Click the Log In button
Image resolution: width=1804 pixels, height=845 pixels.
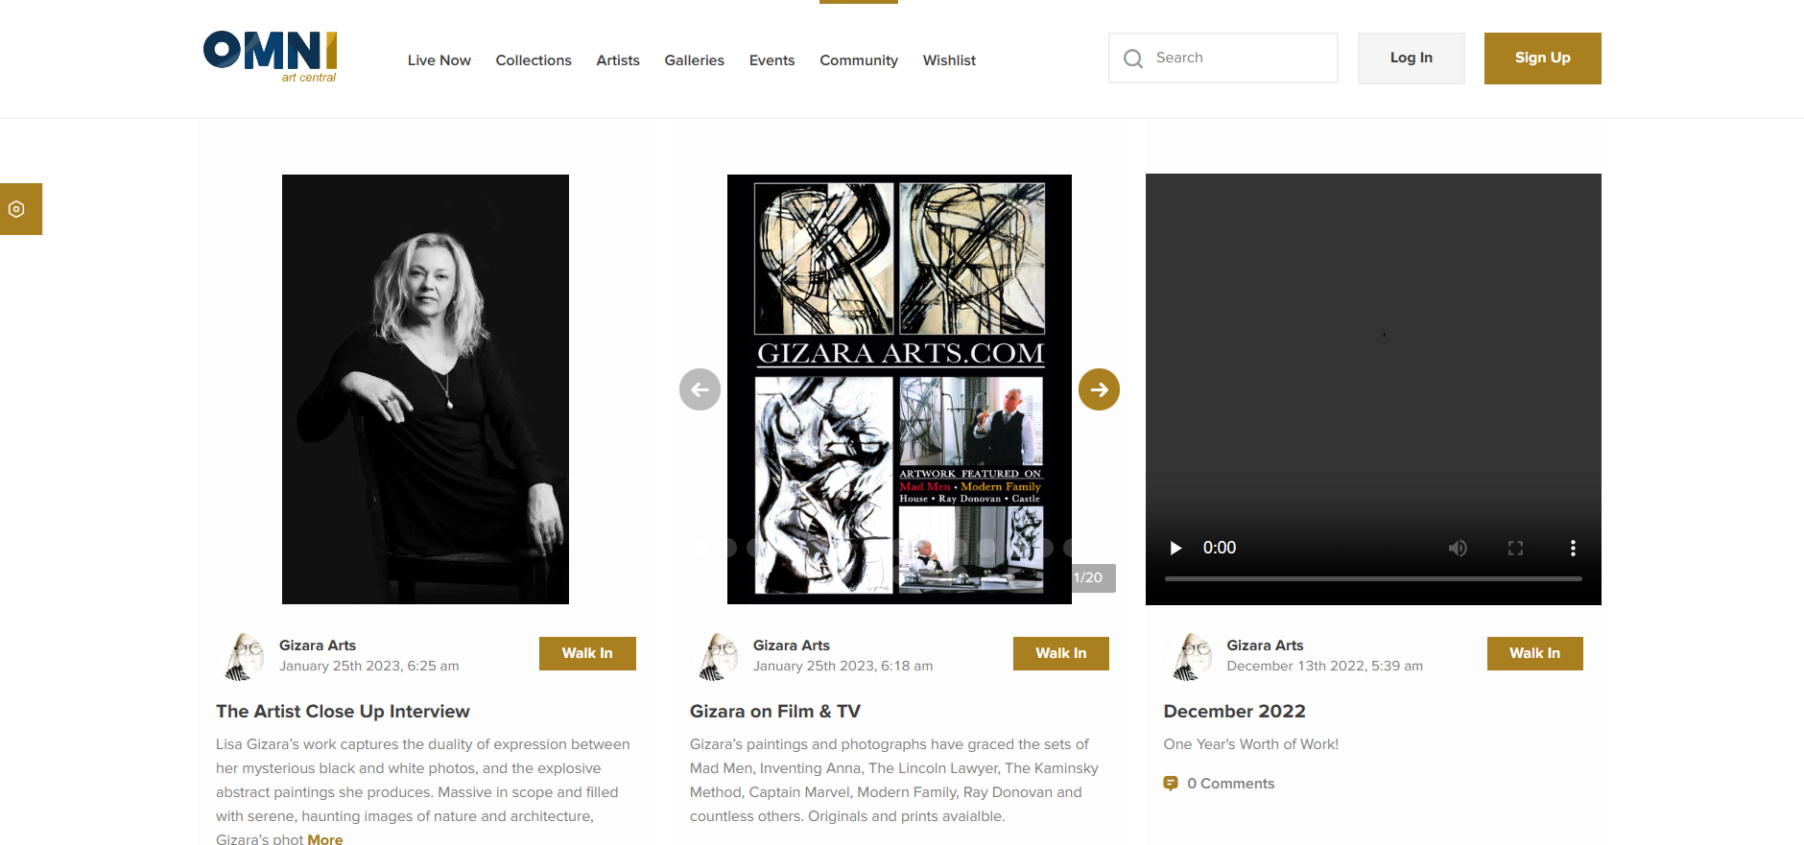pyautogui.click(x=1412, y=59)
